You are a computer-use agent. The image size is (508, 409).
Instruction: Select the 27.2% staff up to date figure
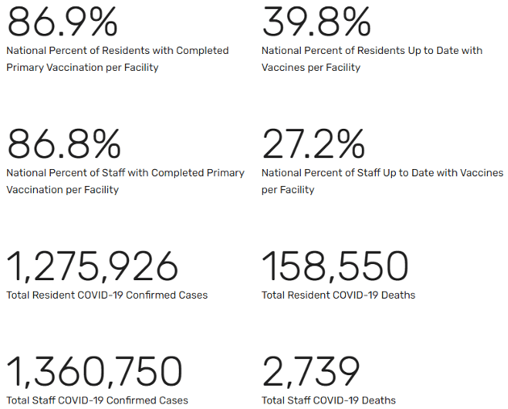(x=314, y=144)
